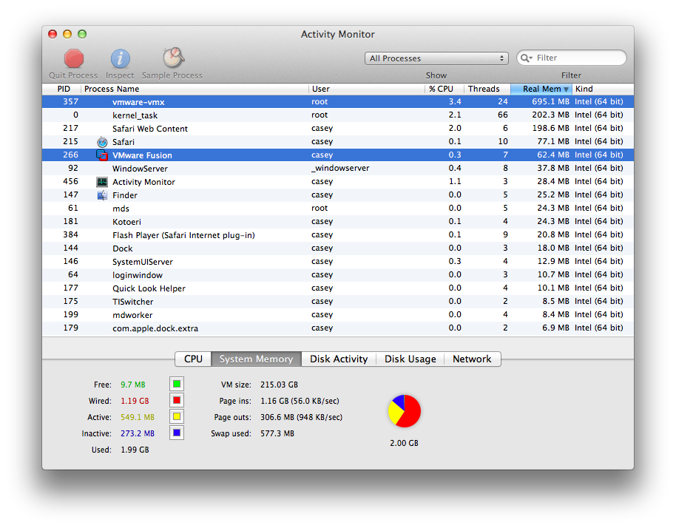Click the 577.3 MB swap used value

pyautogui.click(x=277, y=433)
